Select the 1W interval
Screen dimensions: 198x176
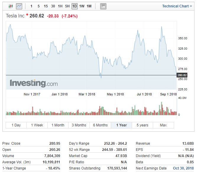click(x=82, y=6)
